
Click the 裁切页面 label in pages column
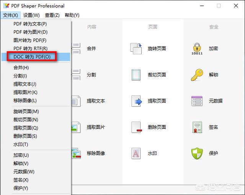(x=157, y=75)
